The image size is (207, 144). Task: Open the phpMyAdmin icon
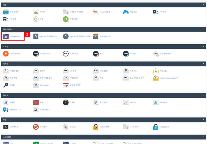click(x=6, y=36)
